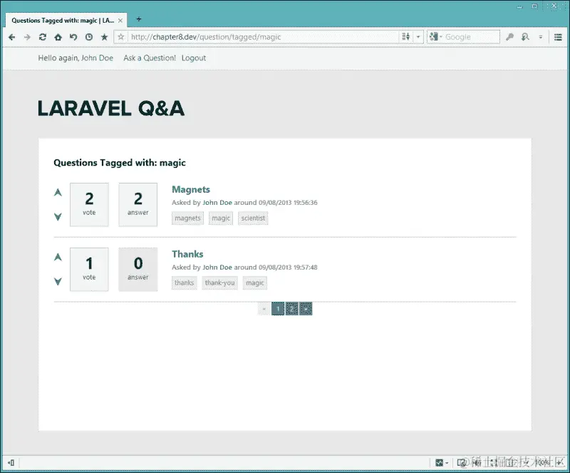Open a new tab with plus button
Viewport: 570px width, 473px height.
tap(138, 19)
